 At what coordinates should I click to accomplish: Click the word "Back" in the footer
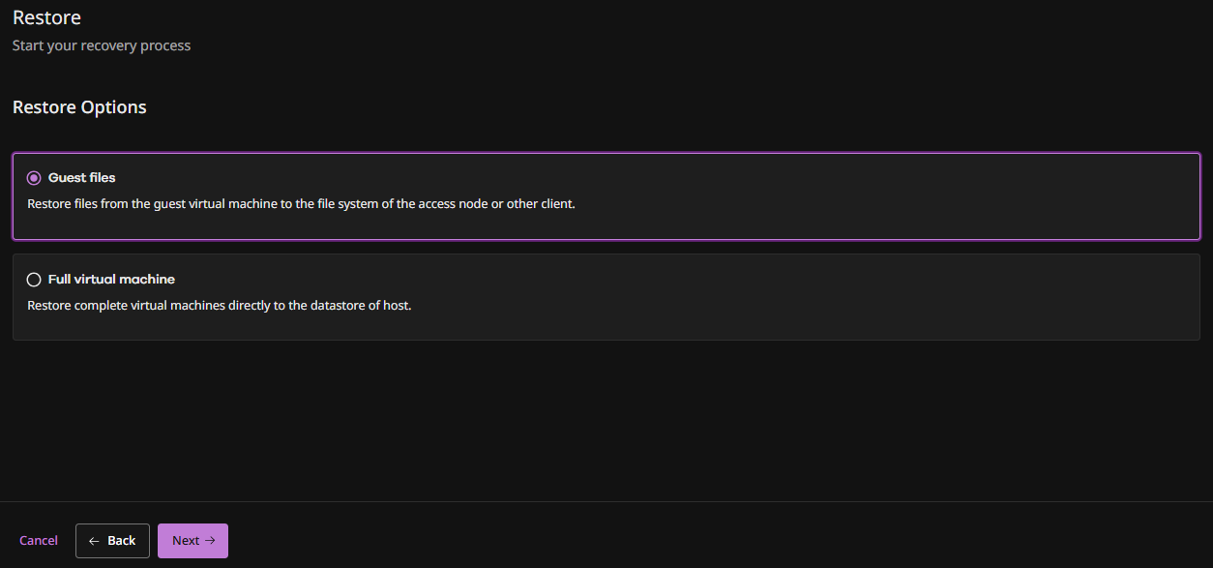coord(122,541)
